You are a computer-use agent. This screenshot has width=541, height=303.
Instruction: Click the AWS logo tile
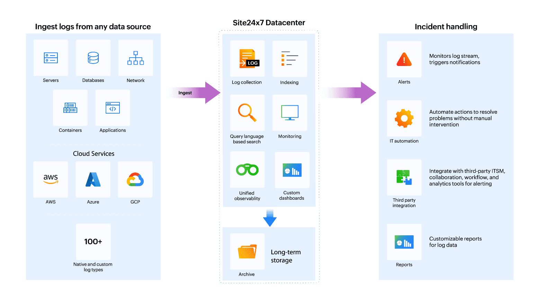(x=51, y=179)
